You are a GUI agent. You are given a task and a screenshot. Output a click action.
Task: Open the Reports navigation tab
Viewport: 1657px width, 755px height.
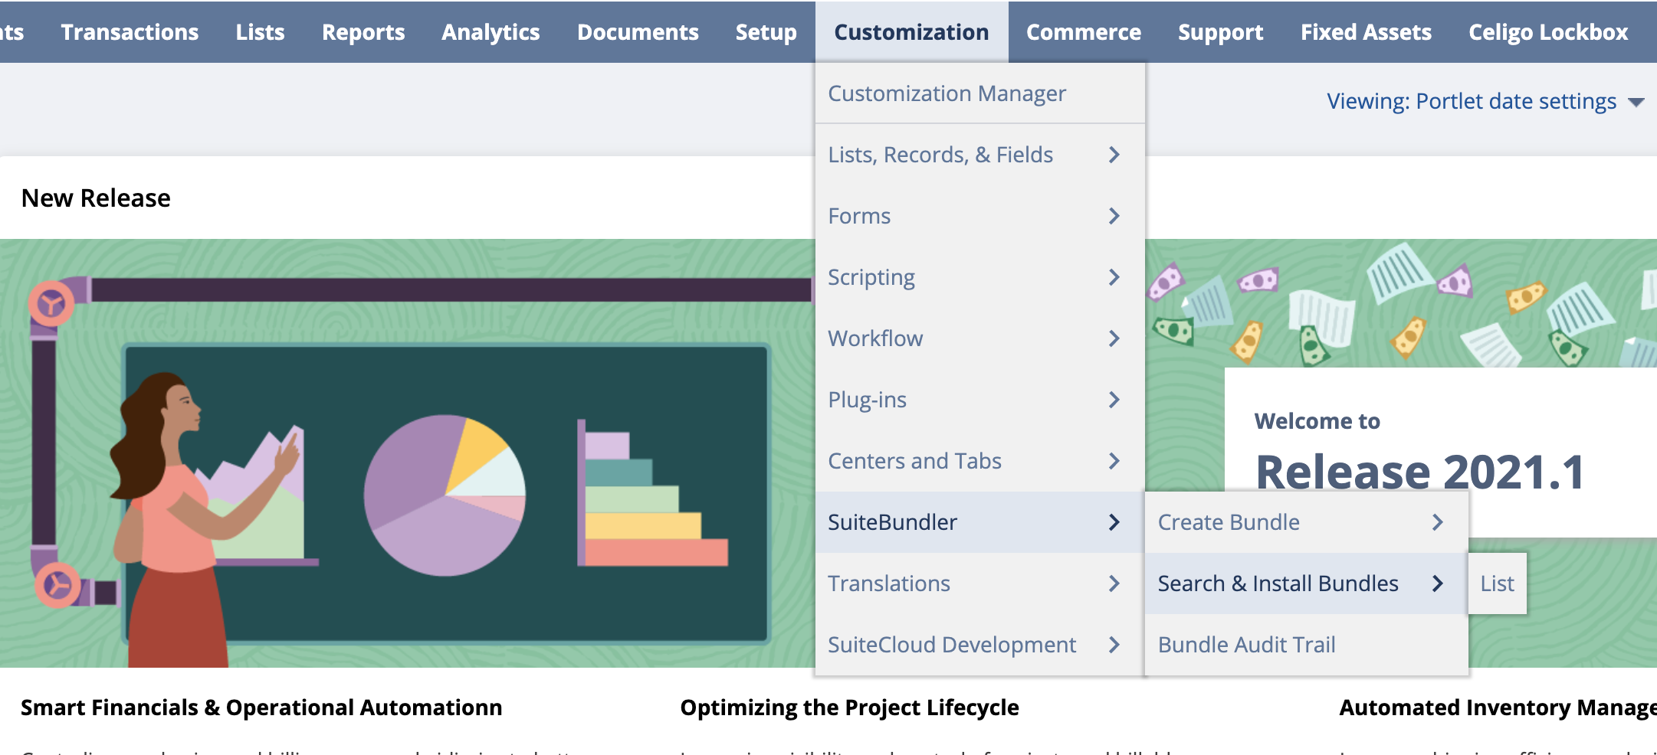point(363,32)
